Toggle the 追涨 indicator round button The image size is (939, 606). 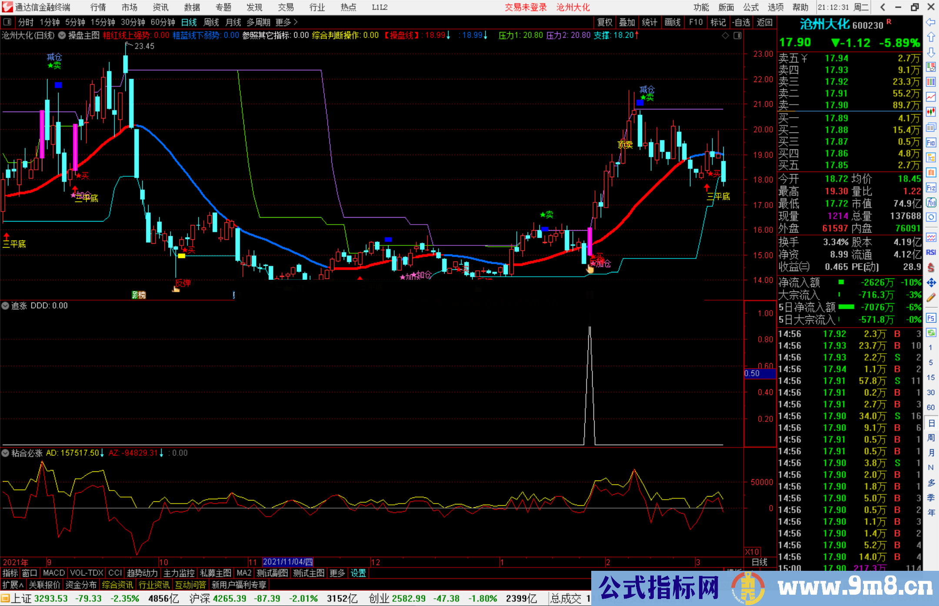coord(5,306)
